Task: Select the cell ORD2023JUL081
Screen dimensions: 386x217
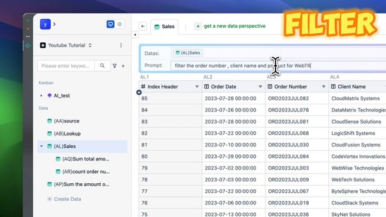Action: (297, 122)
